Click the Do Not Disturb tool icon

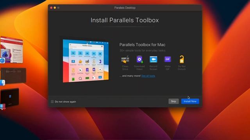[x=182, y=59]
